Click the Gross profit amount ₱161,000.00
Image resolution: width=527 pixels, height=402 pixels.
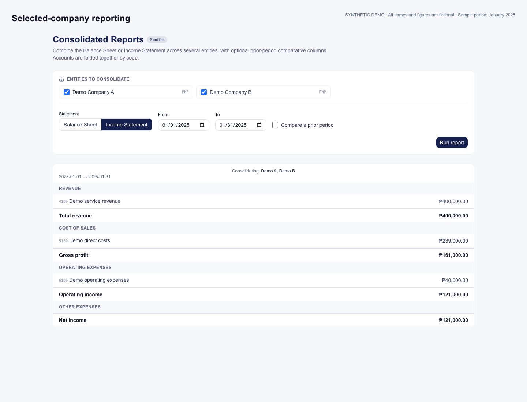453,255
